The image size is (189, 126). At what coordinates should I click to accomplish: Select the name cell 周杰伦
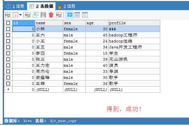[49, 71]
